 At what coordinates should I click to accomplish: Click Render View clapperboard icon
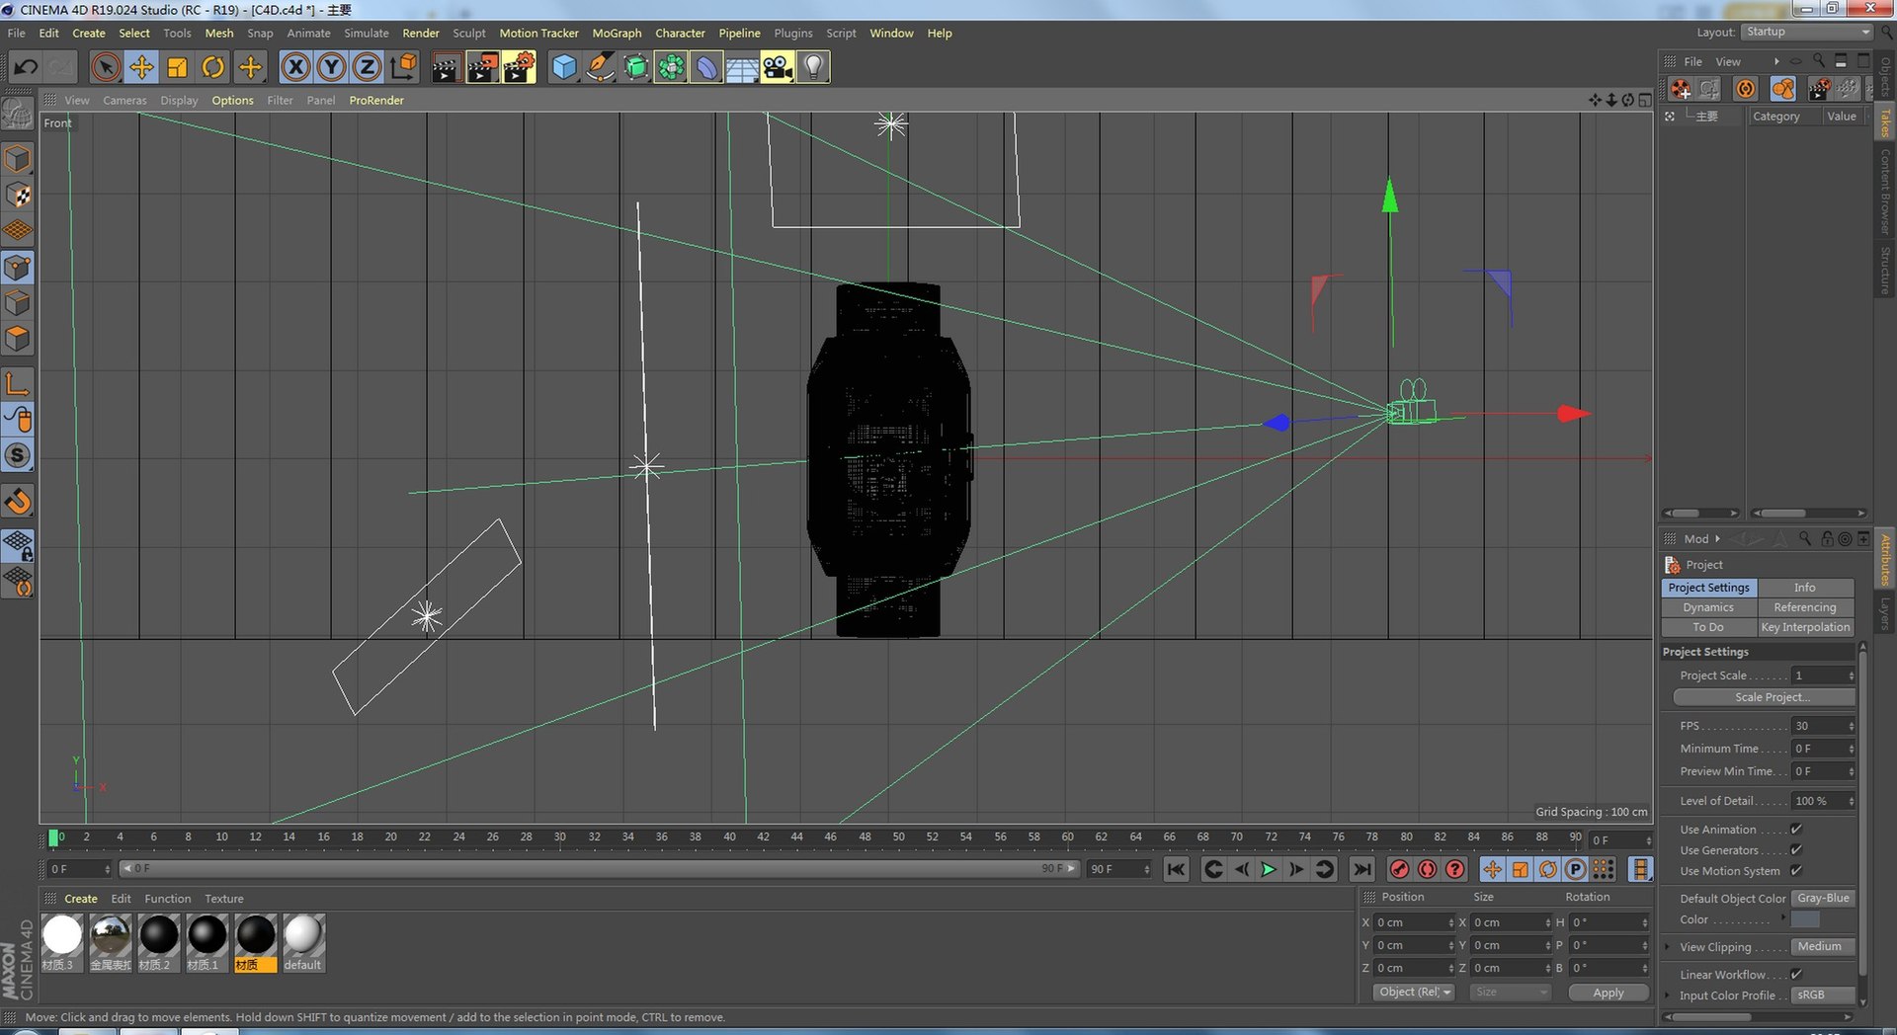click(x=446, y=67)
